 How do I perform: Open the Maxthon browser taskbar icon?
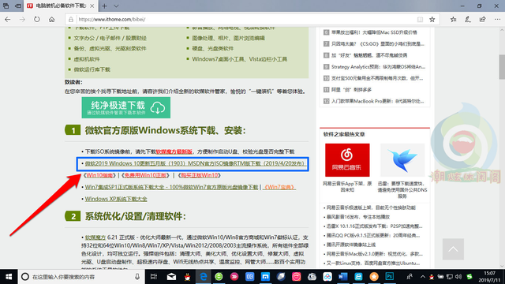265,277
